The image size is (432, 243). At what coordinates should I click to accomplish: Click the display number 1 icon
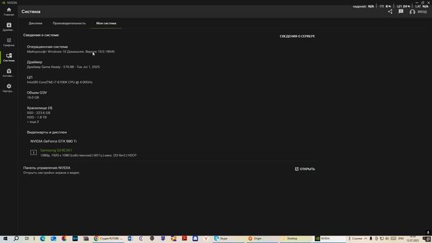[x=34, y=153]
